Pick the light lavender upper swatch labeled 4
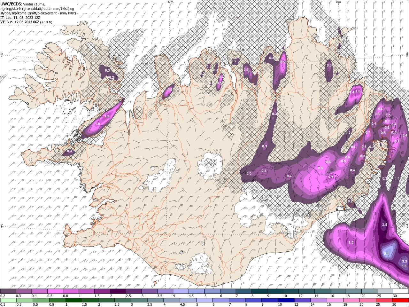The width and height of the screenshot is (409, 307). tap(180, 291)
